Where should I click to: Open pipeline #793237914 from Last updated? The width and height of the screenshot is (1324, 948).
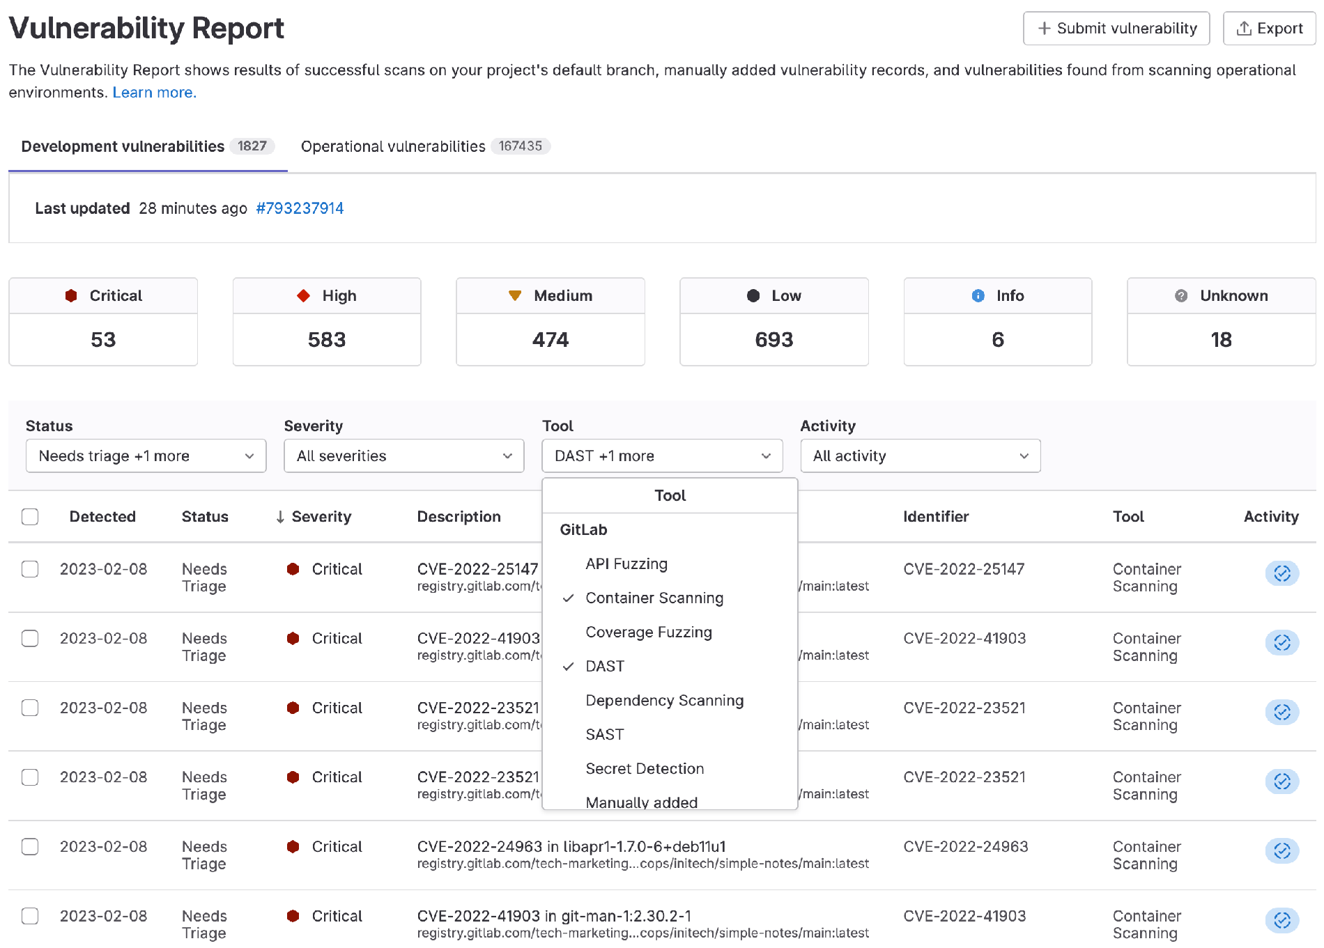[x=300, y=208]
